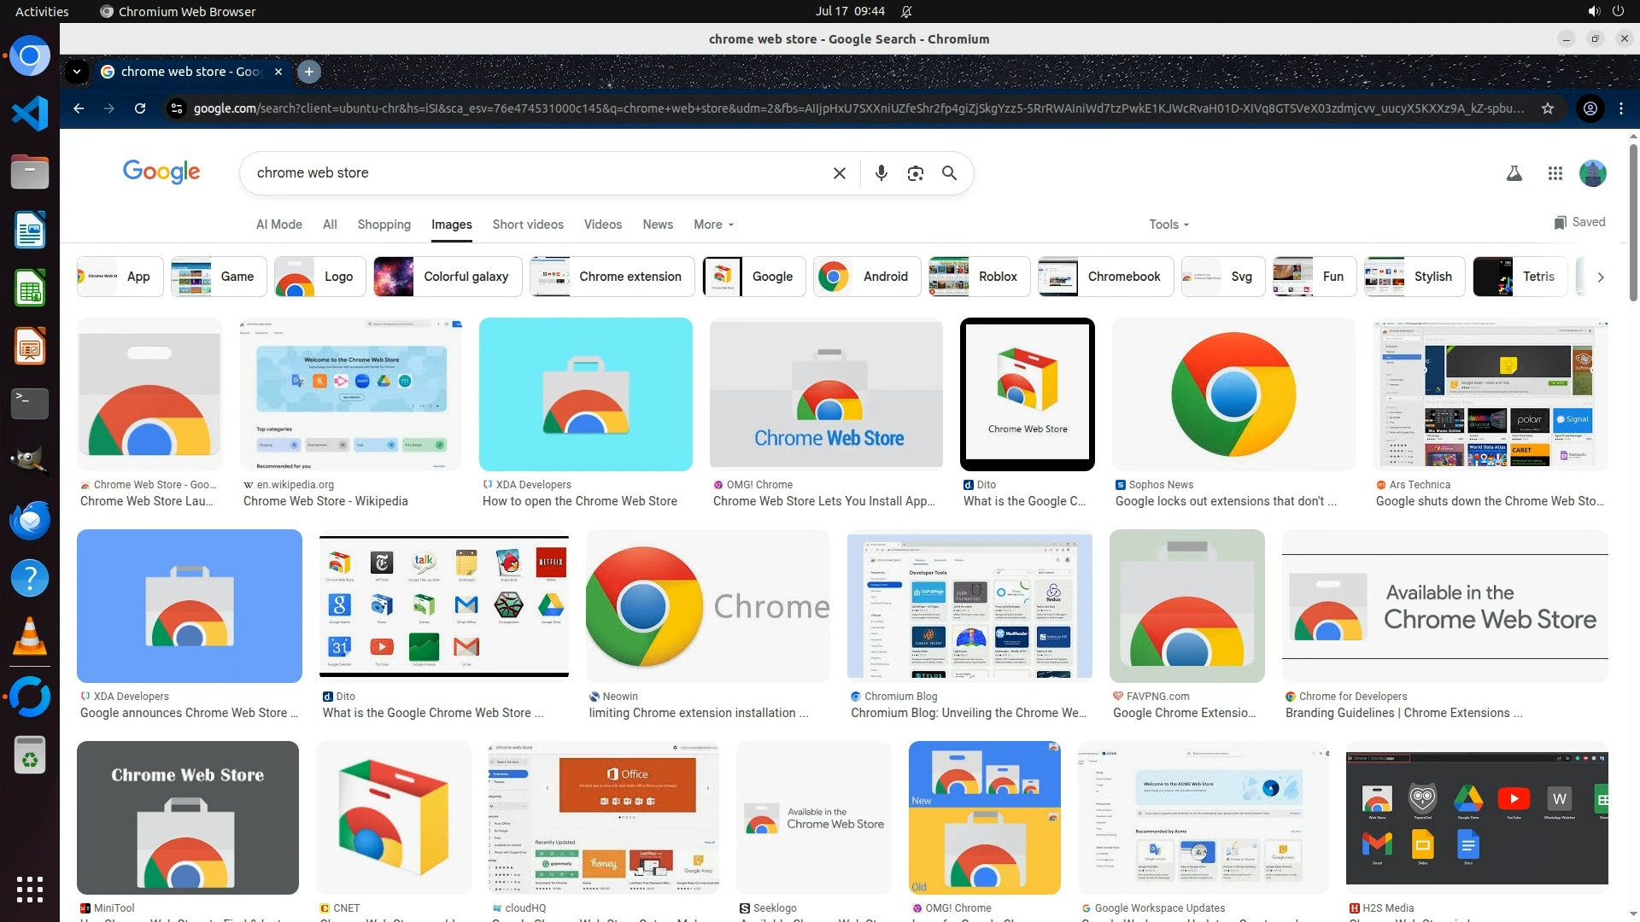Viewport: 1640px width, 922px height.
Task: Open the Google apps grid icon
Action: tap(1555, 173)
